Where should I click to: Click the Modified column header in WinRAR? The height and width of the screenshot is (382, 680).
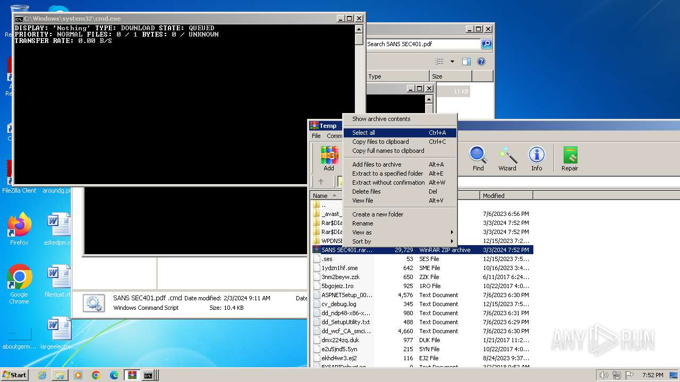[x=506, y=196]
